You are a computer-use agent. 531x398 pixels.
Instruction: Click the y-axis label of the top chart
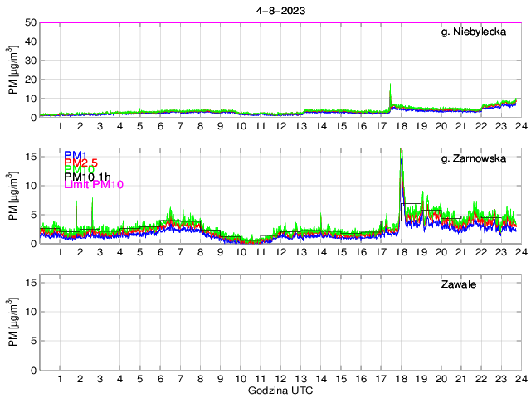click(x=14, y=70)
